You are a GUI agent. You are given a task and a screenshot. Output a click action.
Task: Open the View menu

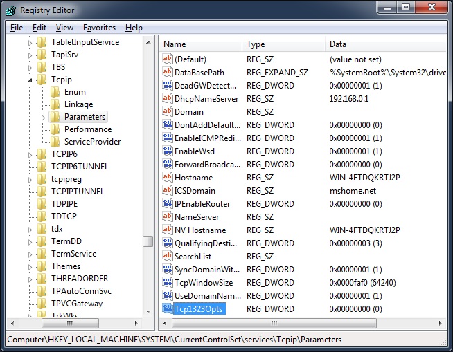point(64,28)
